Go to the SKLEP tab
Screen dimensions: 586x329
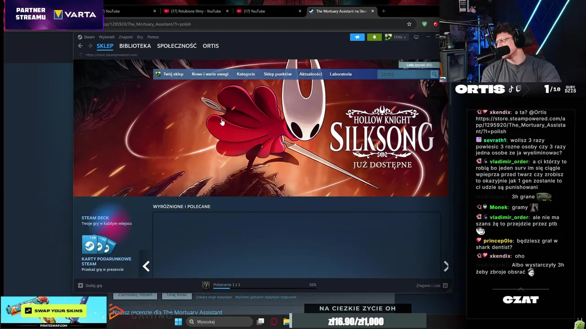pos(105,46)
